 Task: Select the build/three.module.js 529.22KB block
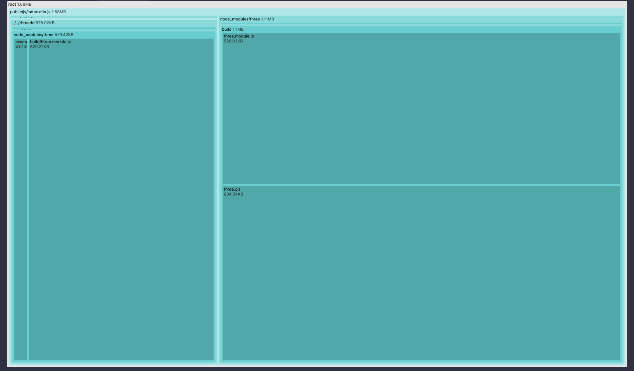click(121, 199)
